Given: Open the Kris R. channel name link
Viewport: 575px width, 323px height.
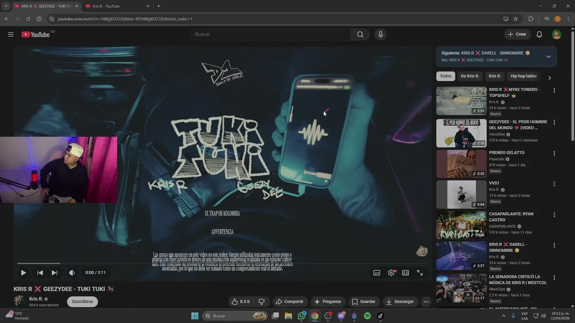Looking at the screenshot, I should 36,299.
